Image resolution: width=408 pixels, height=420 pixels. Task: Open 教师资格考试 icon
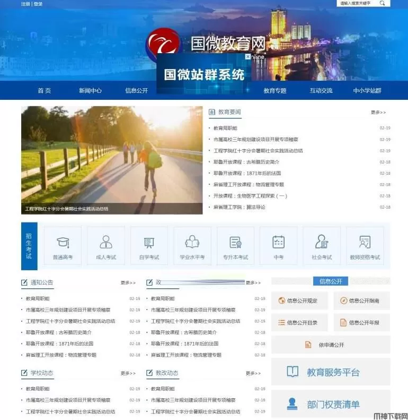click(x=365, y=242)
